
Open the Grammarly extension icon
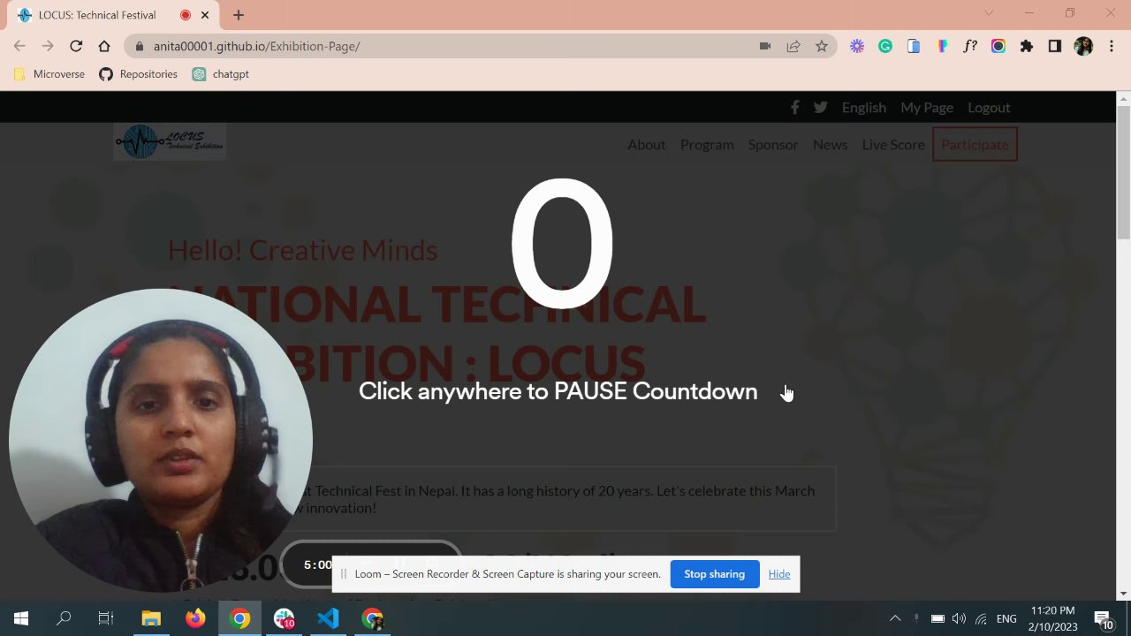[885, 46]
